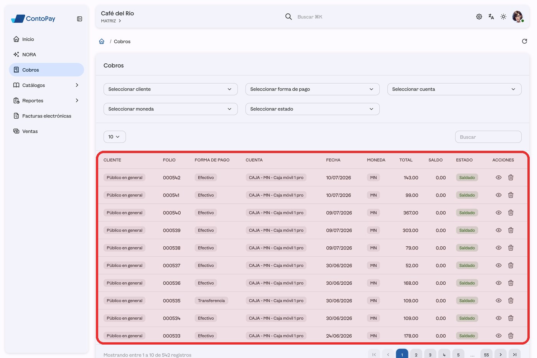Open Seleccionar cuenta dropdown
Viewport: 537px width, 358px height.
coord(455,89)
